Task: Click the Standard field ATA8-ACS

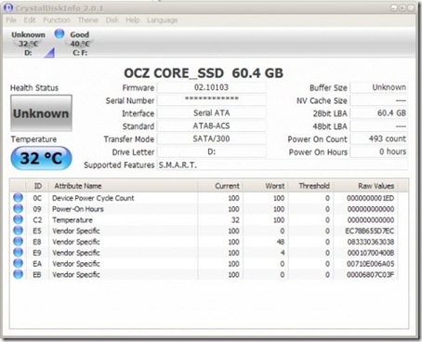Action: pos(212,126)
